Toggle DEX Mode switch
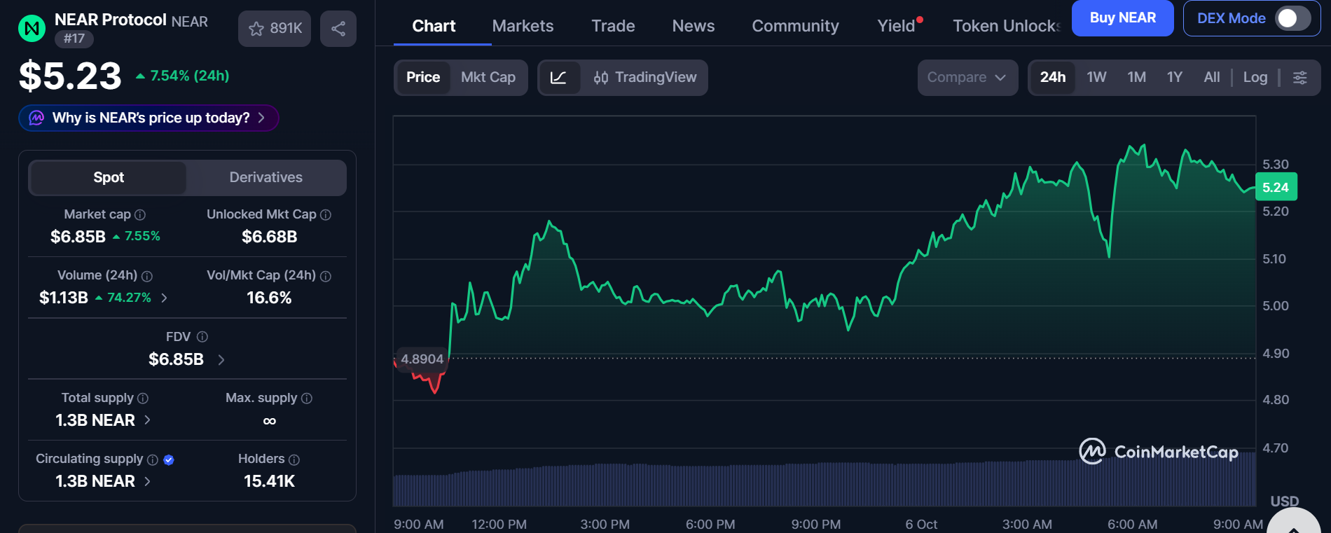Viewport: 1331px width, 533px height. (1292, 18)
